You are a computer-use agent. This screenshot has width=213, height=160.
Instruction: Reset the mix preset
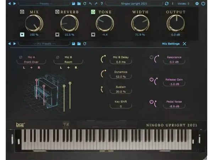click(x=84, y=44)
